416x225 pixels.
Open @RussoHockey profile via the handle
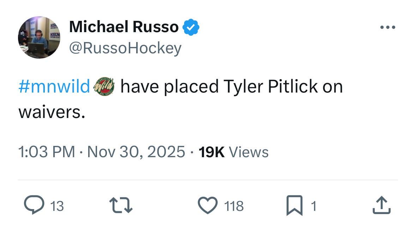[125, 48]
